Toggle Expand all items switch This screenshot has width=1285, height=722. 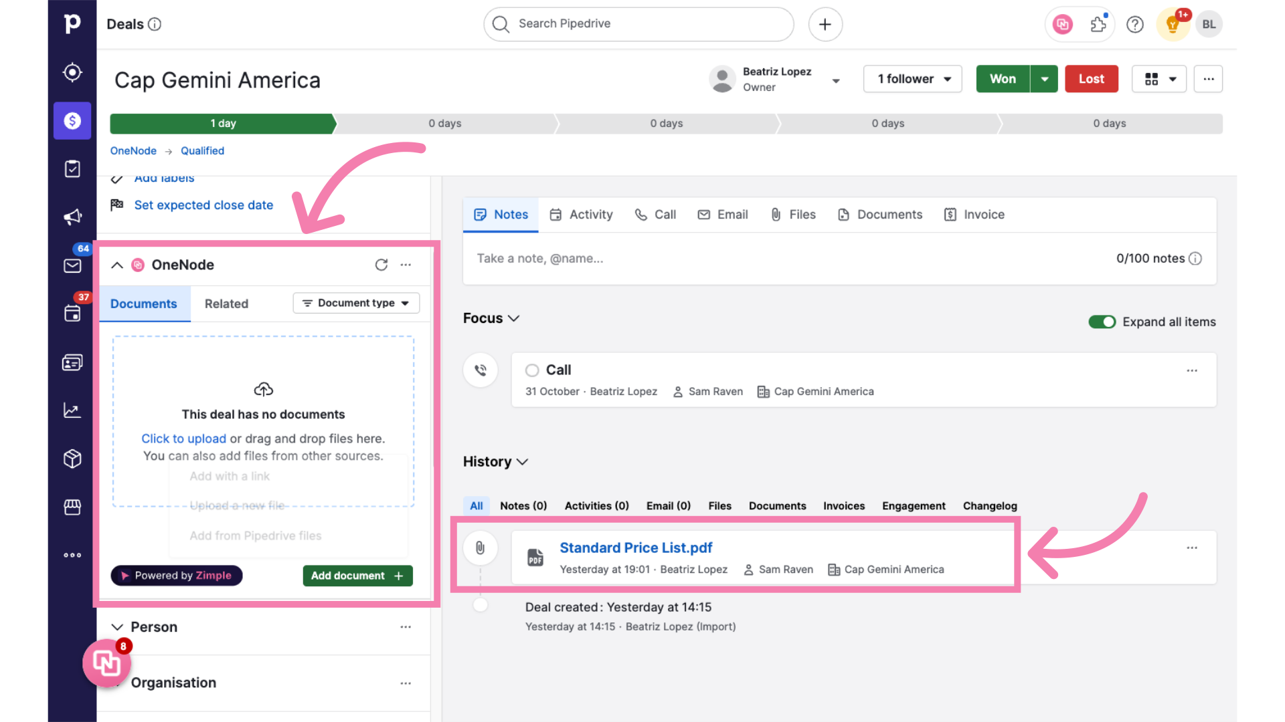[x=1102, y=322]
